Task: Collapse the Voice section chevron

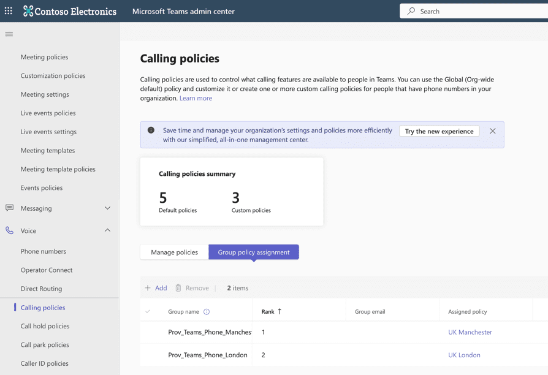Action: pyautogui.click(x=108, y=230)
